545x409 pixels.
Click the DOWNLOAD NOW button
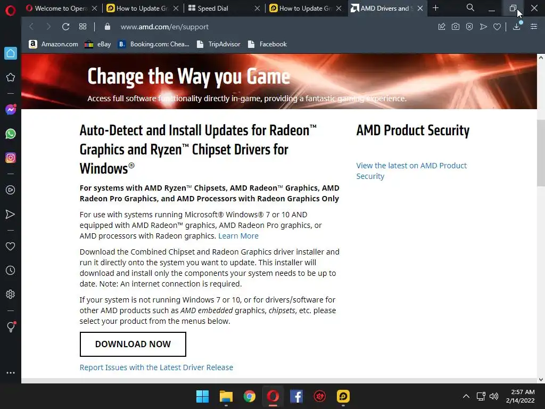(133, 344)
